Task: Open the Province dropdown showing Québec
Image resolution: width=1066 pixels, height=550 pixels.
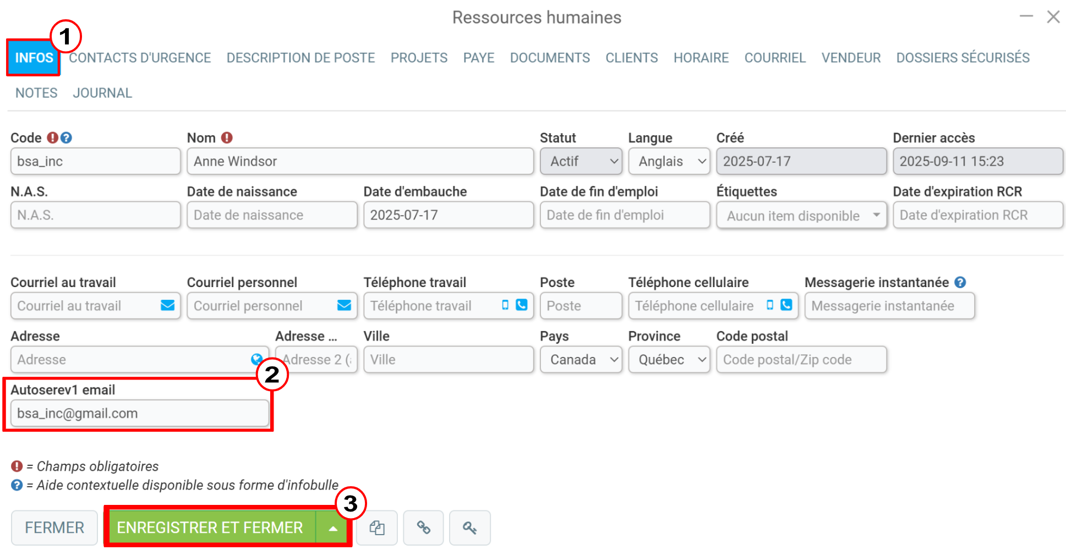Action: tap(669, 360)
